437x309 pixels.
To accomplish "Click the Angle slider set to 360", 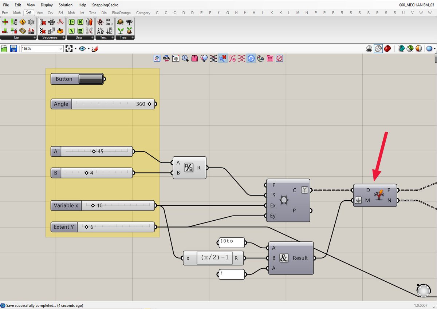I will (103, 104).
